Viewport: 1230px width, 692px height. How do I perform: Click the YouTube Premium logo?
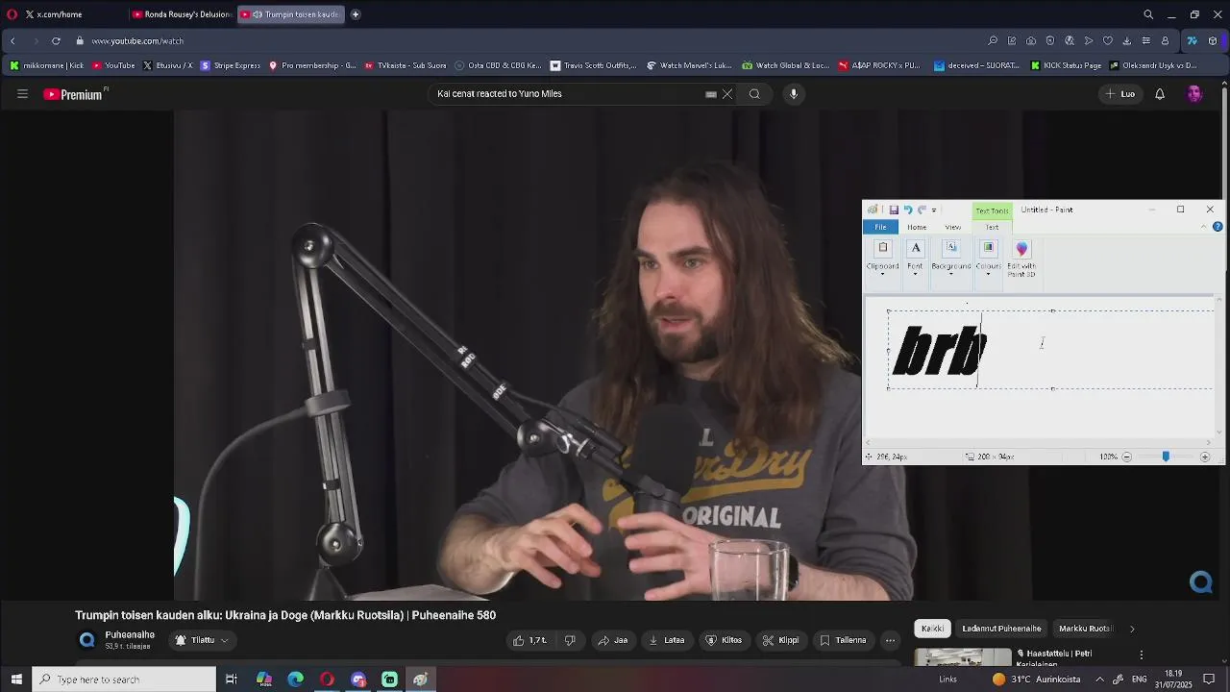pyautogui.click(x=73, y=94)
